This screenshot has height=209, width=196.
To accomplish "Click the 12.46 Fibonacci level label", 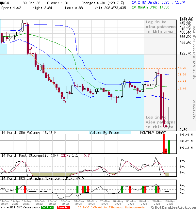I will (182, 88).
